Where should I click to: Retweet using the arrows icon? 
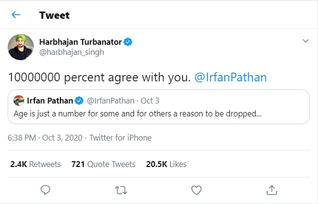coord(121,190)
